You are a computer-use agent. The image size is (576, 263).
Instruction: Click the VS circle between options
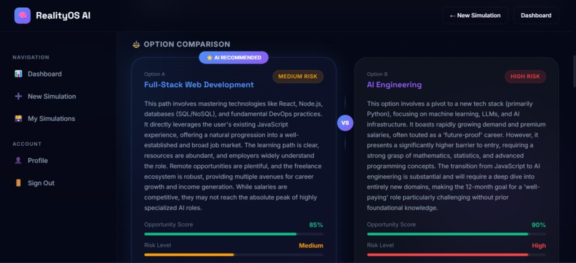345,123
